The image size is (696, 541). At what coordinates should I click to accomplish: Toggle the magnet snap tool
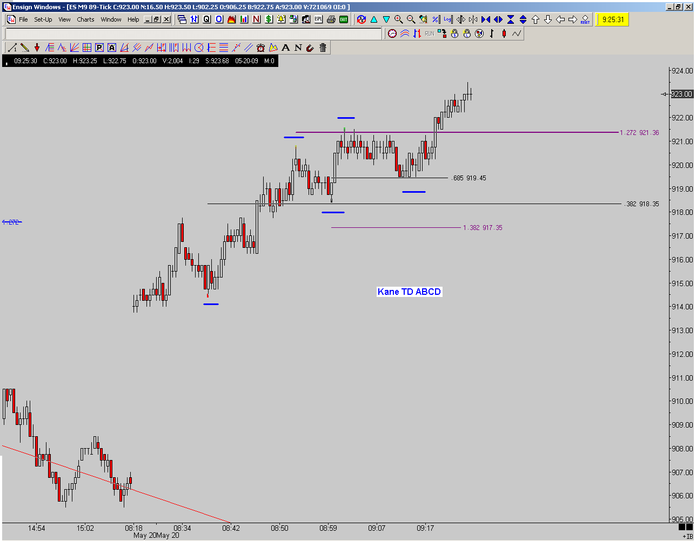[x=311, y=48]
